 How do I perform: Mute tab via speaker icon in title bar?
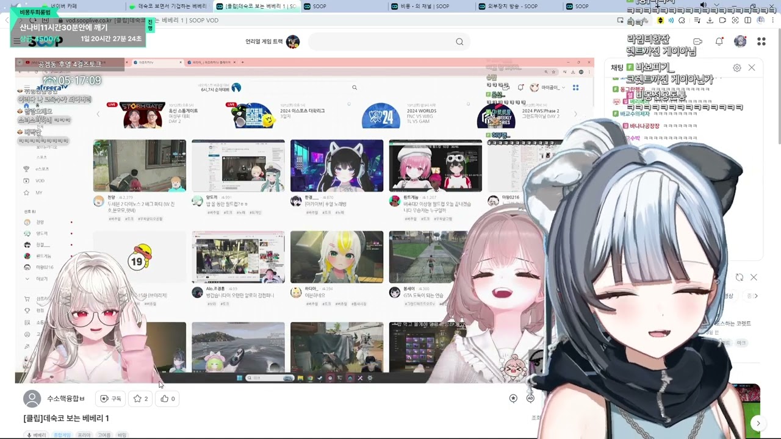pyautogui.click(x=704, y=5)
